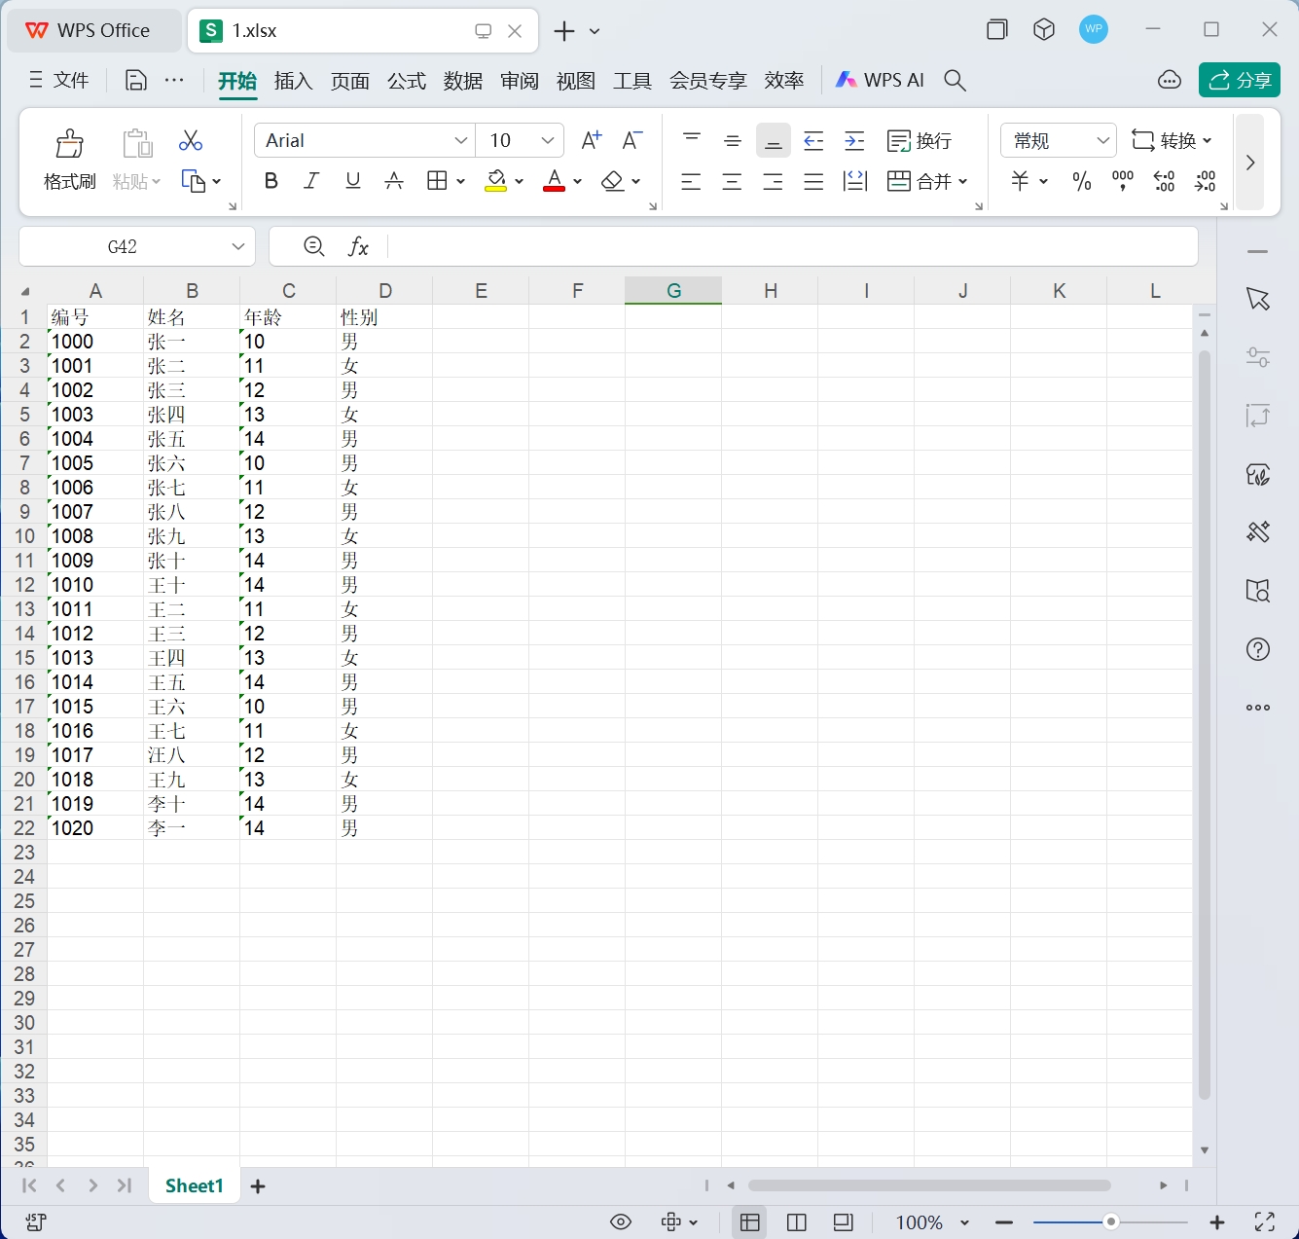Switch to the 数据 ribbon tab

click(x=463, y=81)
